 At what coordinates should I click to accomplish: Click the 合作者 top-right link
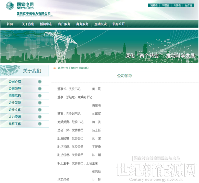(188, 5)
